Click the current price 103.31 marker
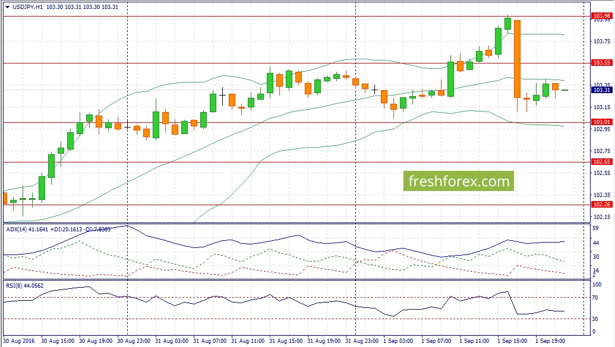The width and height of the screenshot is (615, 347). [601, 90]
